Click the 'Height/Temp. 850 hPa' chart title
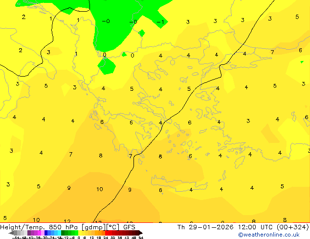The width and height of the screenshot is (310, 239). 40,227
